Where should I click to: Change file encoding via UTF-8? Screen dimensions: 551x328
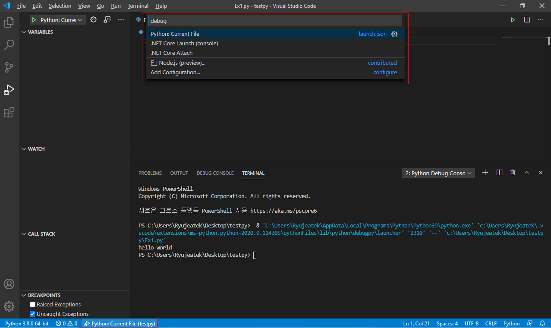(472, 324)
